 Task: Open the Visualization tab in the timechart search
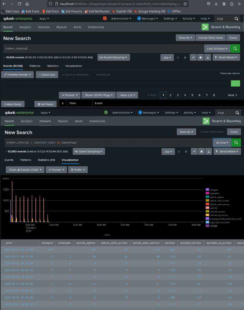70,160
